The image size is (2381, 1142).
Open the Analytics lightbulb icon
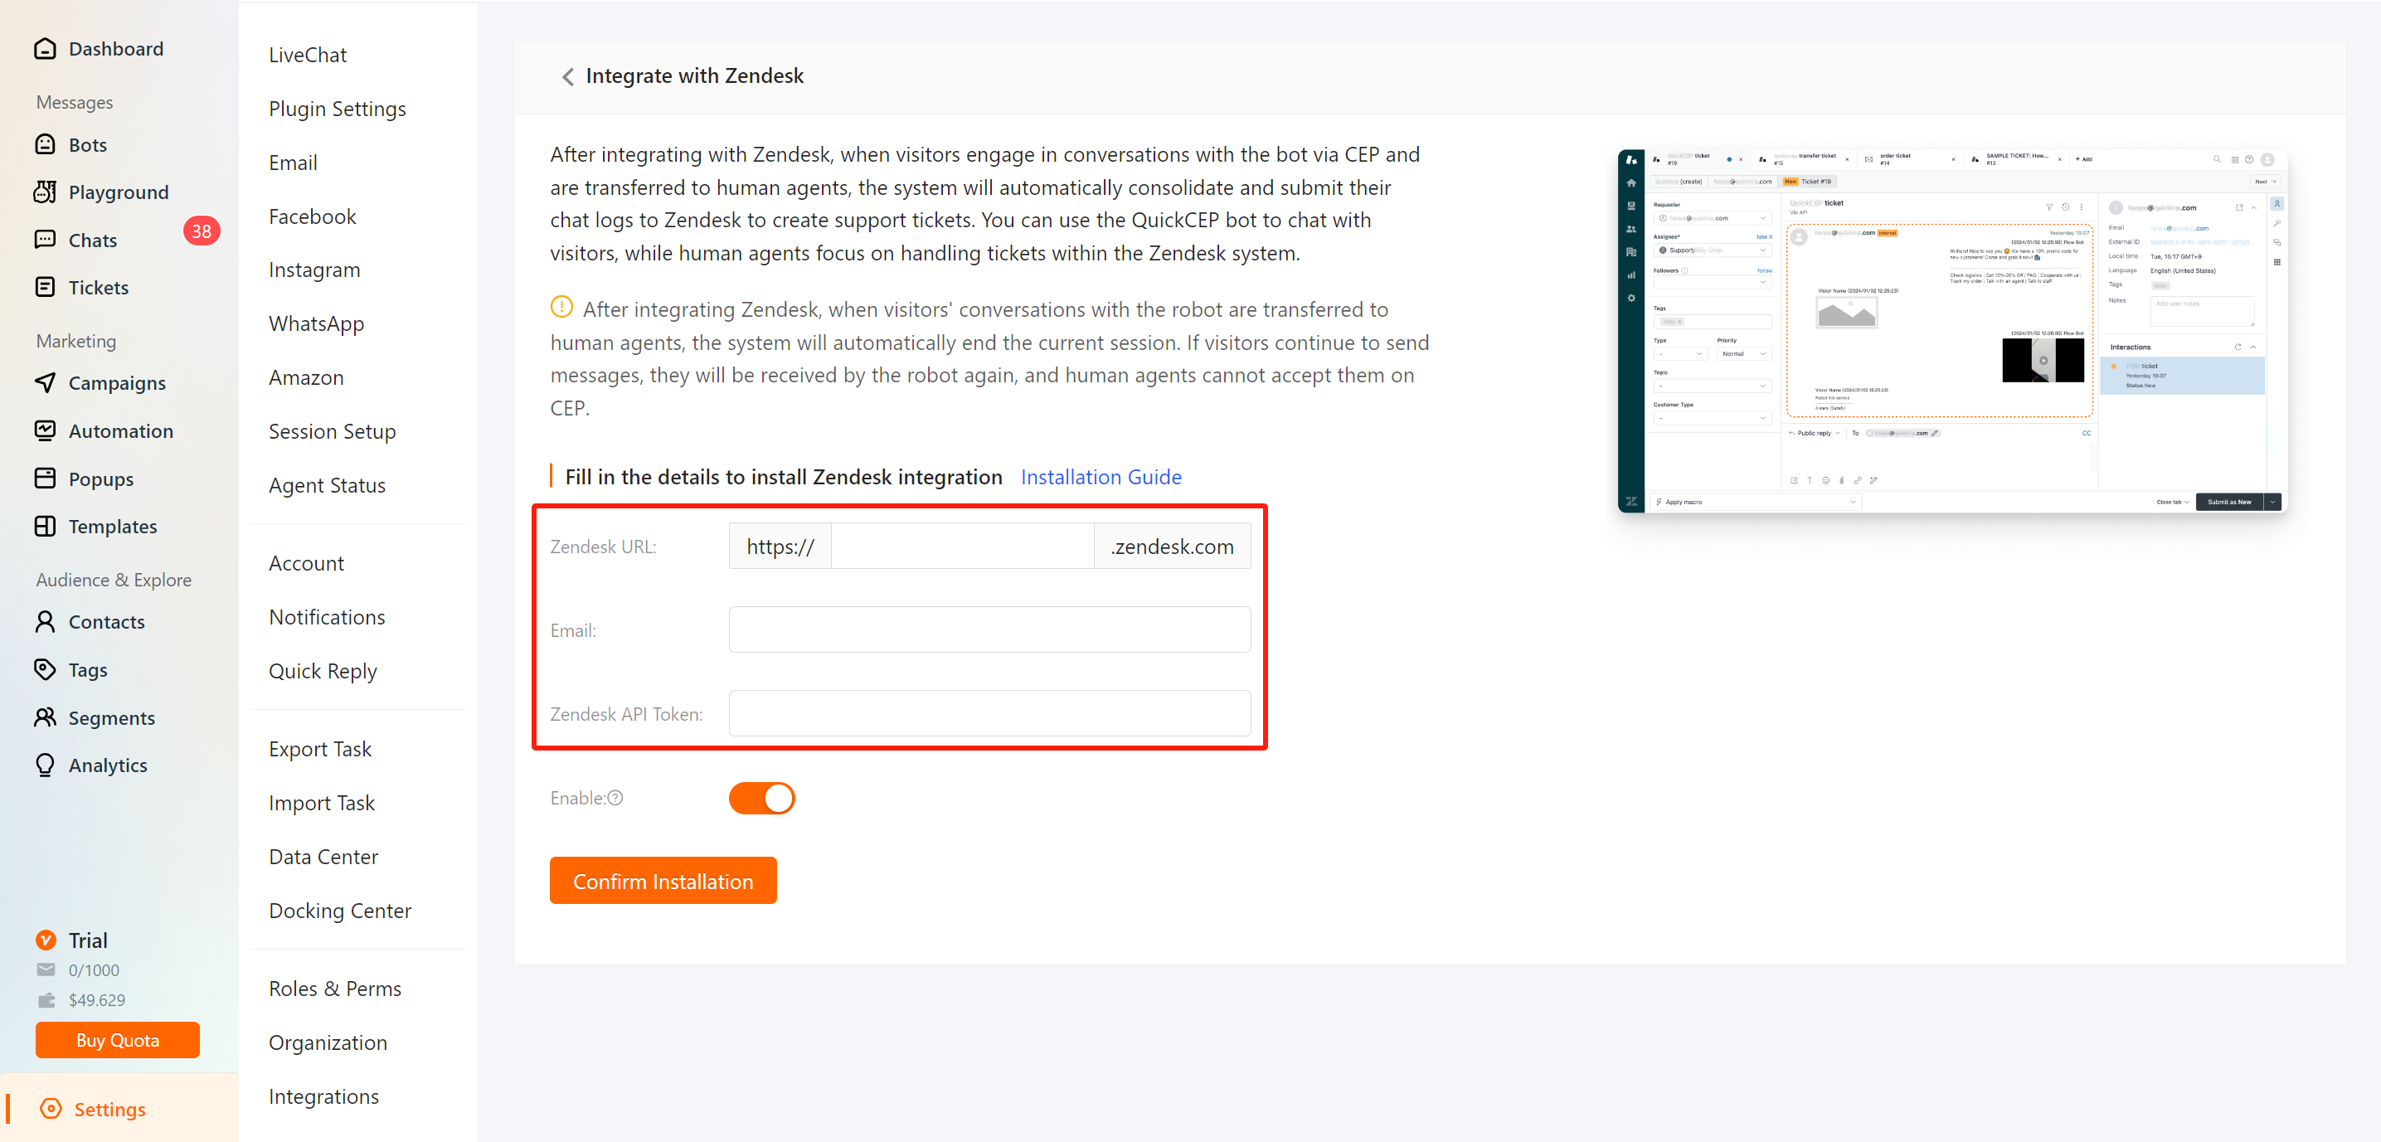(x=44, y=765)
